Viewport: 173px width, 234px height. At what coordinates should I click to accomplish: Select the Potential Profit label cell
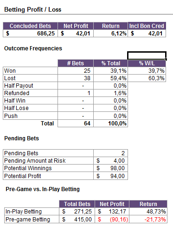point(48,176)
